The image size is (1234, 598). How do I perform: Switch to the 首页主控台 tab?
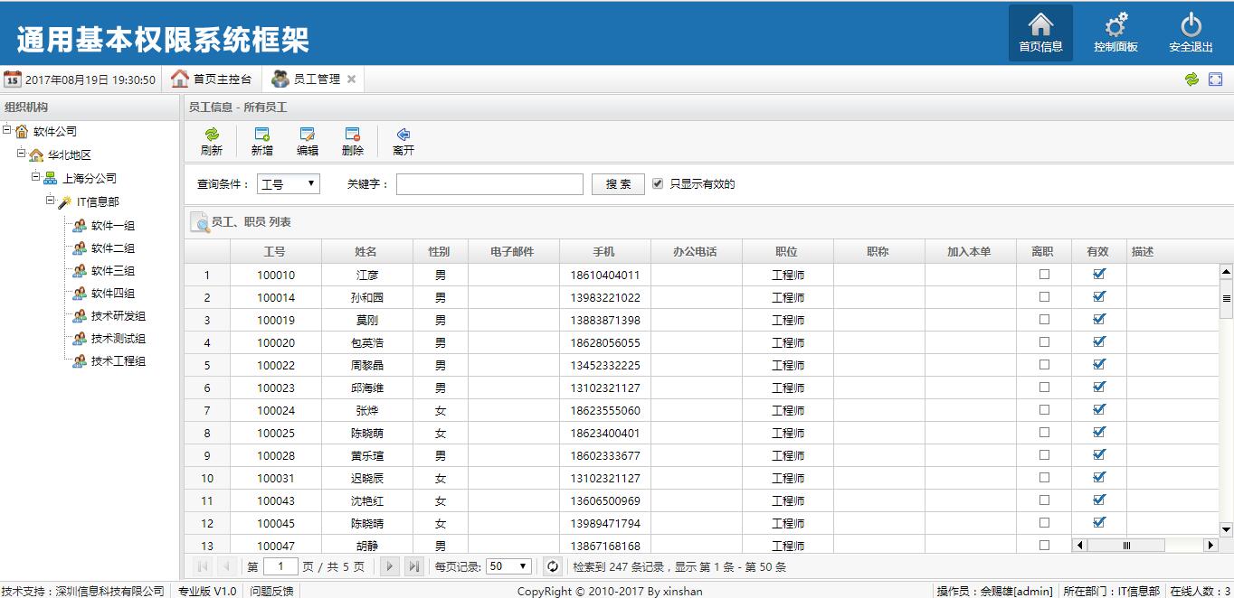(212, 79)
